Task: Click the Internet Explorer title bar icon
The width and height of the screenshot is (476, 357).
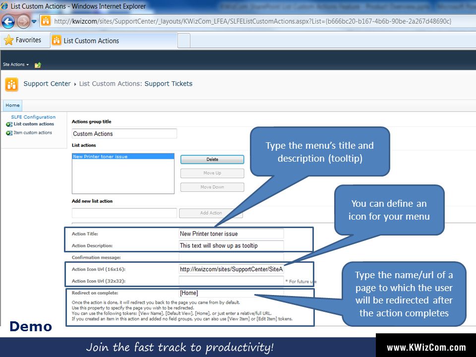Action: pyautogui.click(x=4, y=5)
